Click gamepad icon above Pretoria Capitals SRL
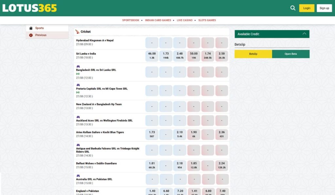The height and width of the screenshot is (195, 335). click(78, 85)
